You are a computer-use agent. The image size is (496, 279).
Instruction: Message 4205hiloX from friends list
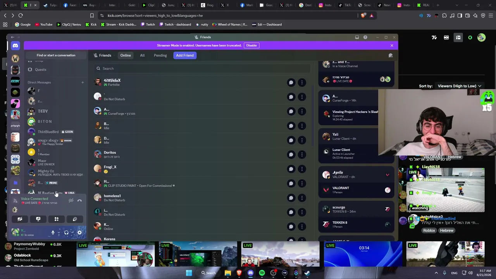[x=291, y=83]
